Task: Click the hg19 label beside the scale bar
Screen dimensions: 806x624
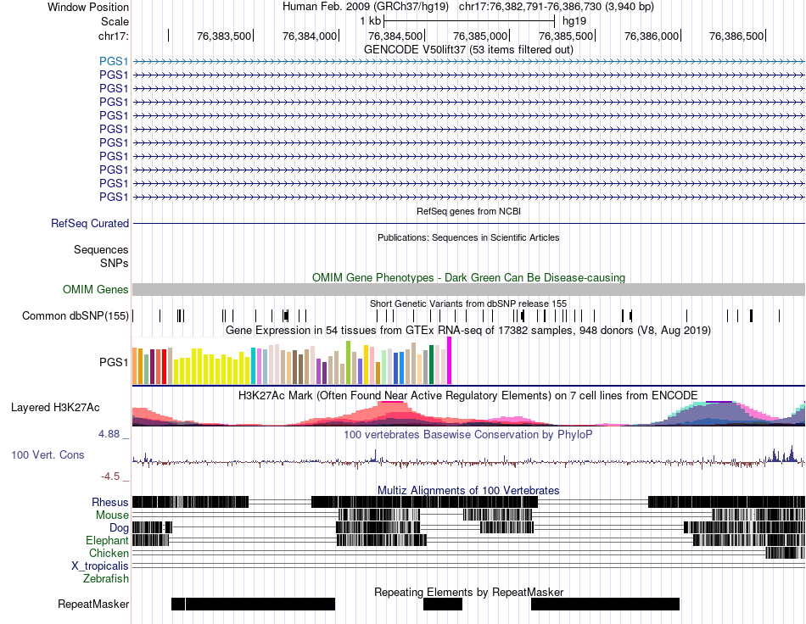Action: [574, 21]
